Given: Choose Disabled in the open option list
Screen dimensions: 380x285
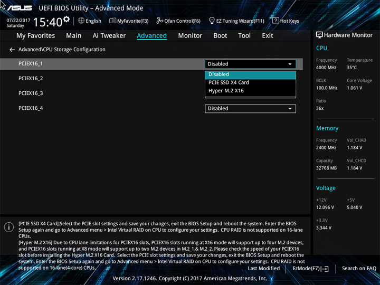Looking at the screenshot, I should pos(250,74).
